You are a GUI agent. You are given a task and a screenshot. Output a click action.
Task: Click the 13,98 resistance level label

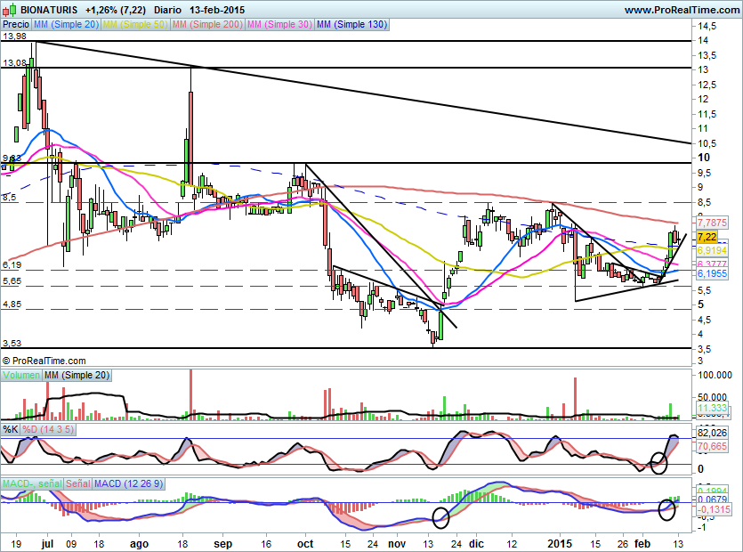pos(15,37)
